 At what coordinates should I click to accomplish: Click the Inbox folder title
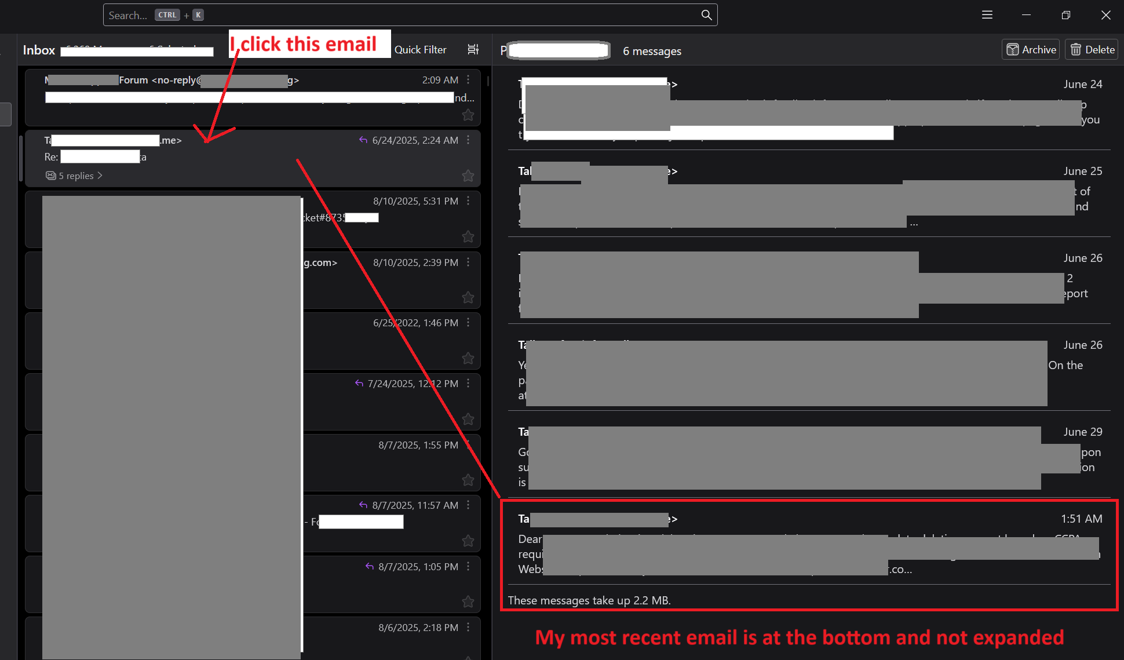point(39,50)
